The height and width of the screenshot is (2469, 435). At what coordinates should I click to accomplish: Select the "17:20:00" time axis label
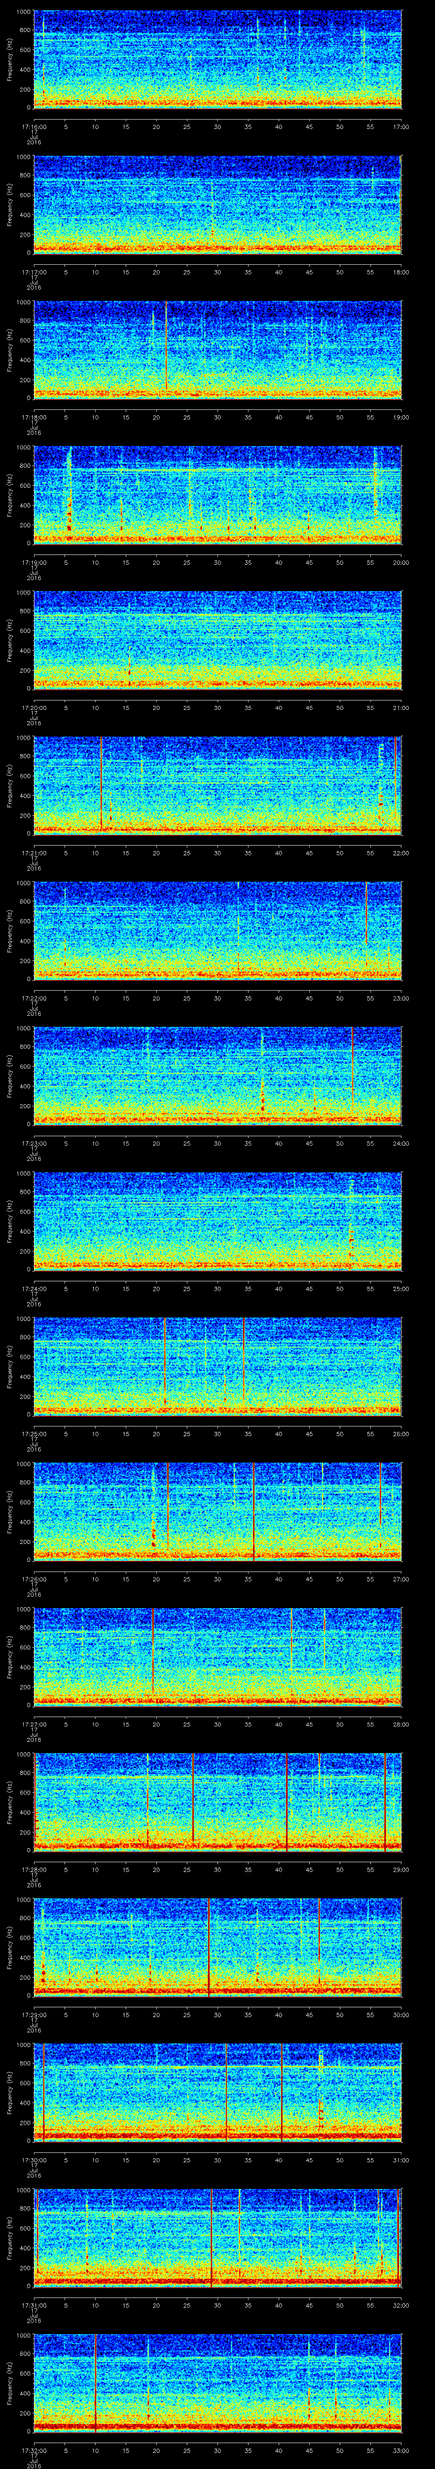pos(34,708)
